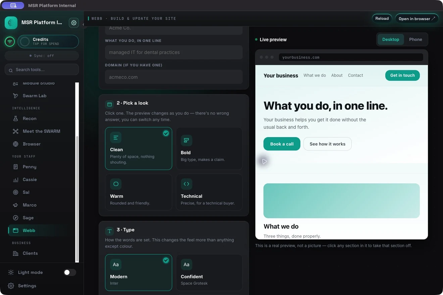
Task: Go to Meet the SWARM
Action: tap(42, 131)
